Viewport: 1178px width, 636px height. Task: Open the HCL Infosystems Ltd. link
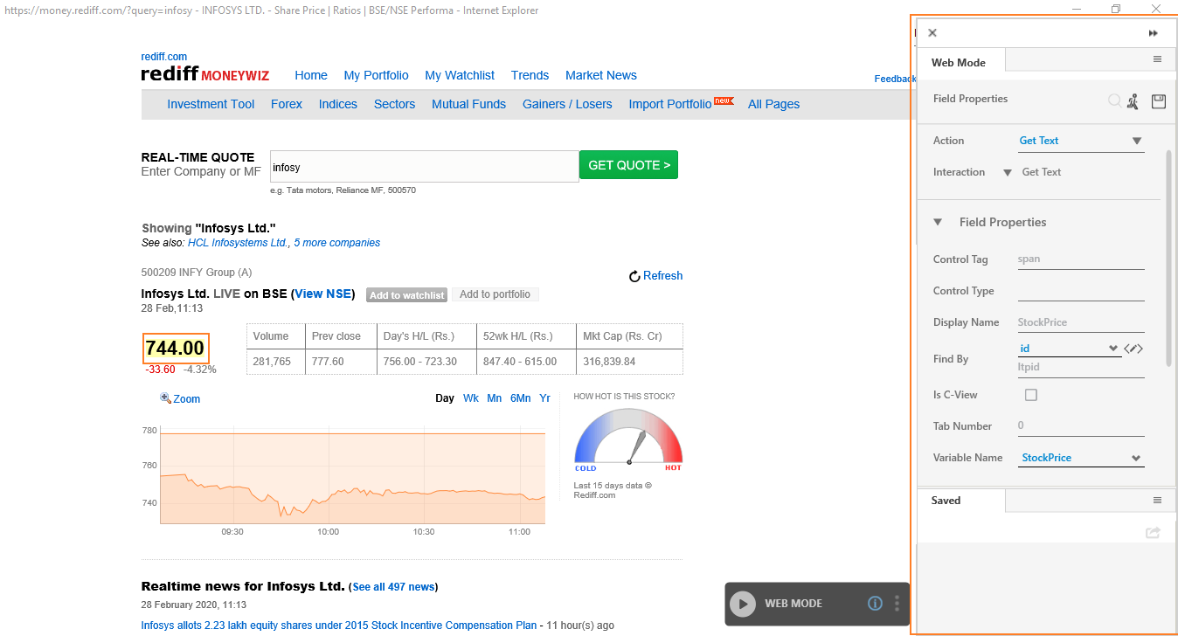(238, 243)
